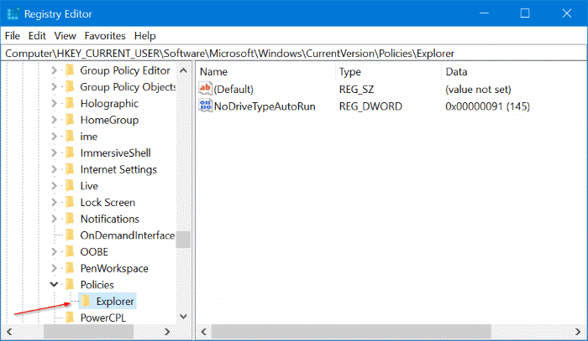
Task: Click the (Default) string value icon
Action: point(206,89)
